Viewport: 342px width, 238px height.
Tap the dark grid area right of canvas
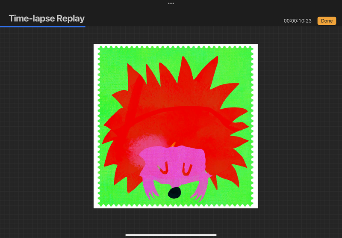(x=299, y=128)
